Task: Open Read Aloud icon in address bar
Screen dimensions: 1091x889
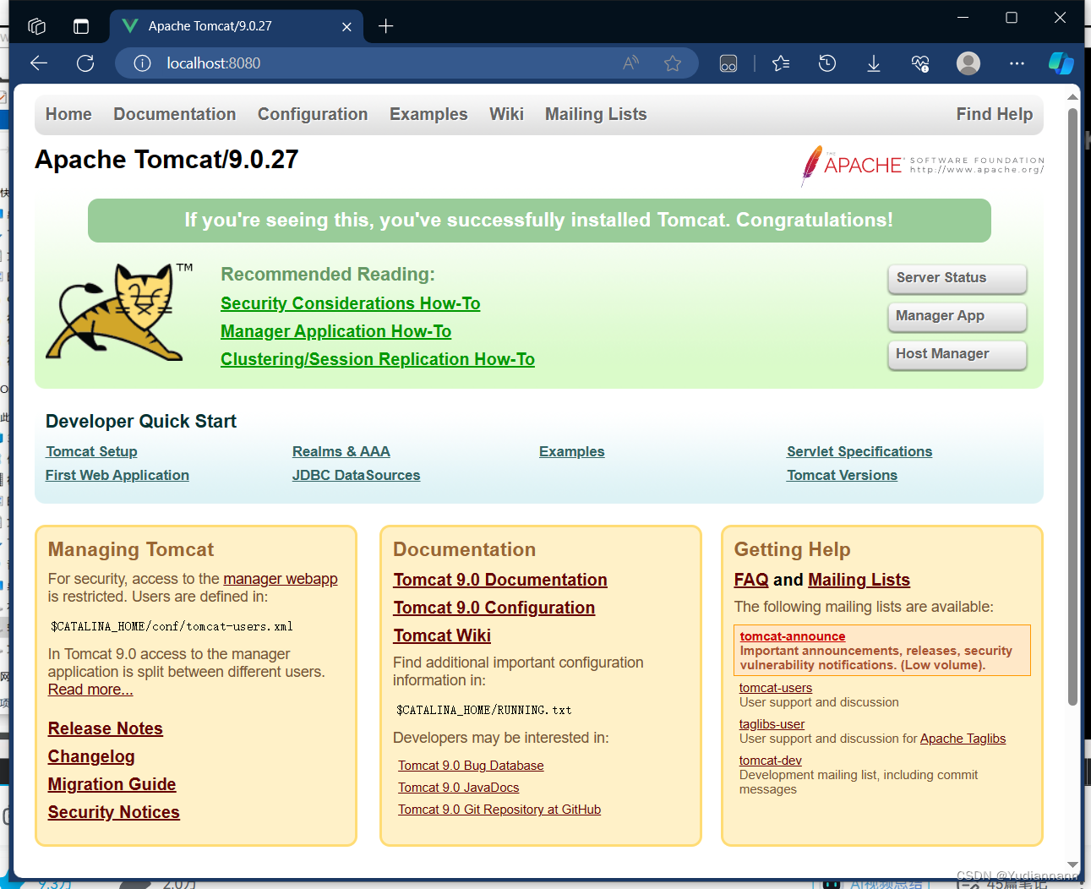Action: pyautogui.click(x=631, y=63)
